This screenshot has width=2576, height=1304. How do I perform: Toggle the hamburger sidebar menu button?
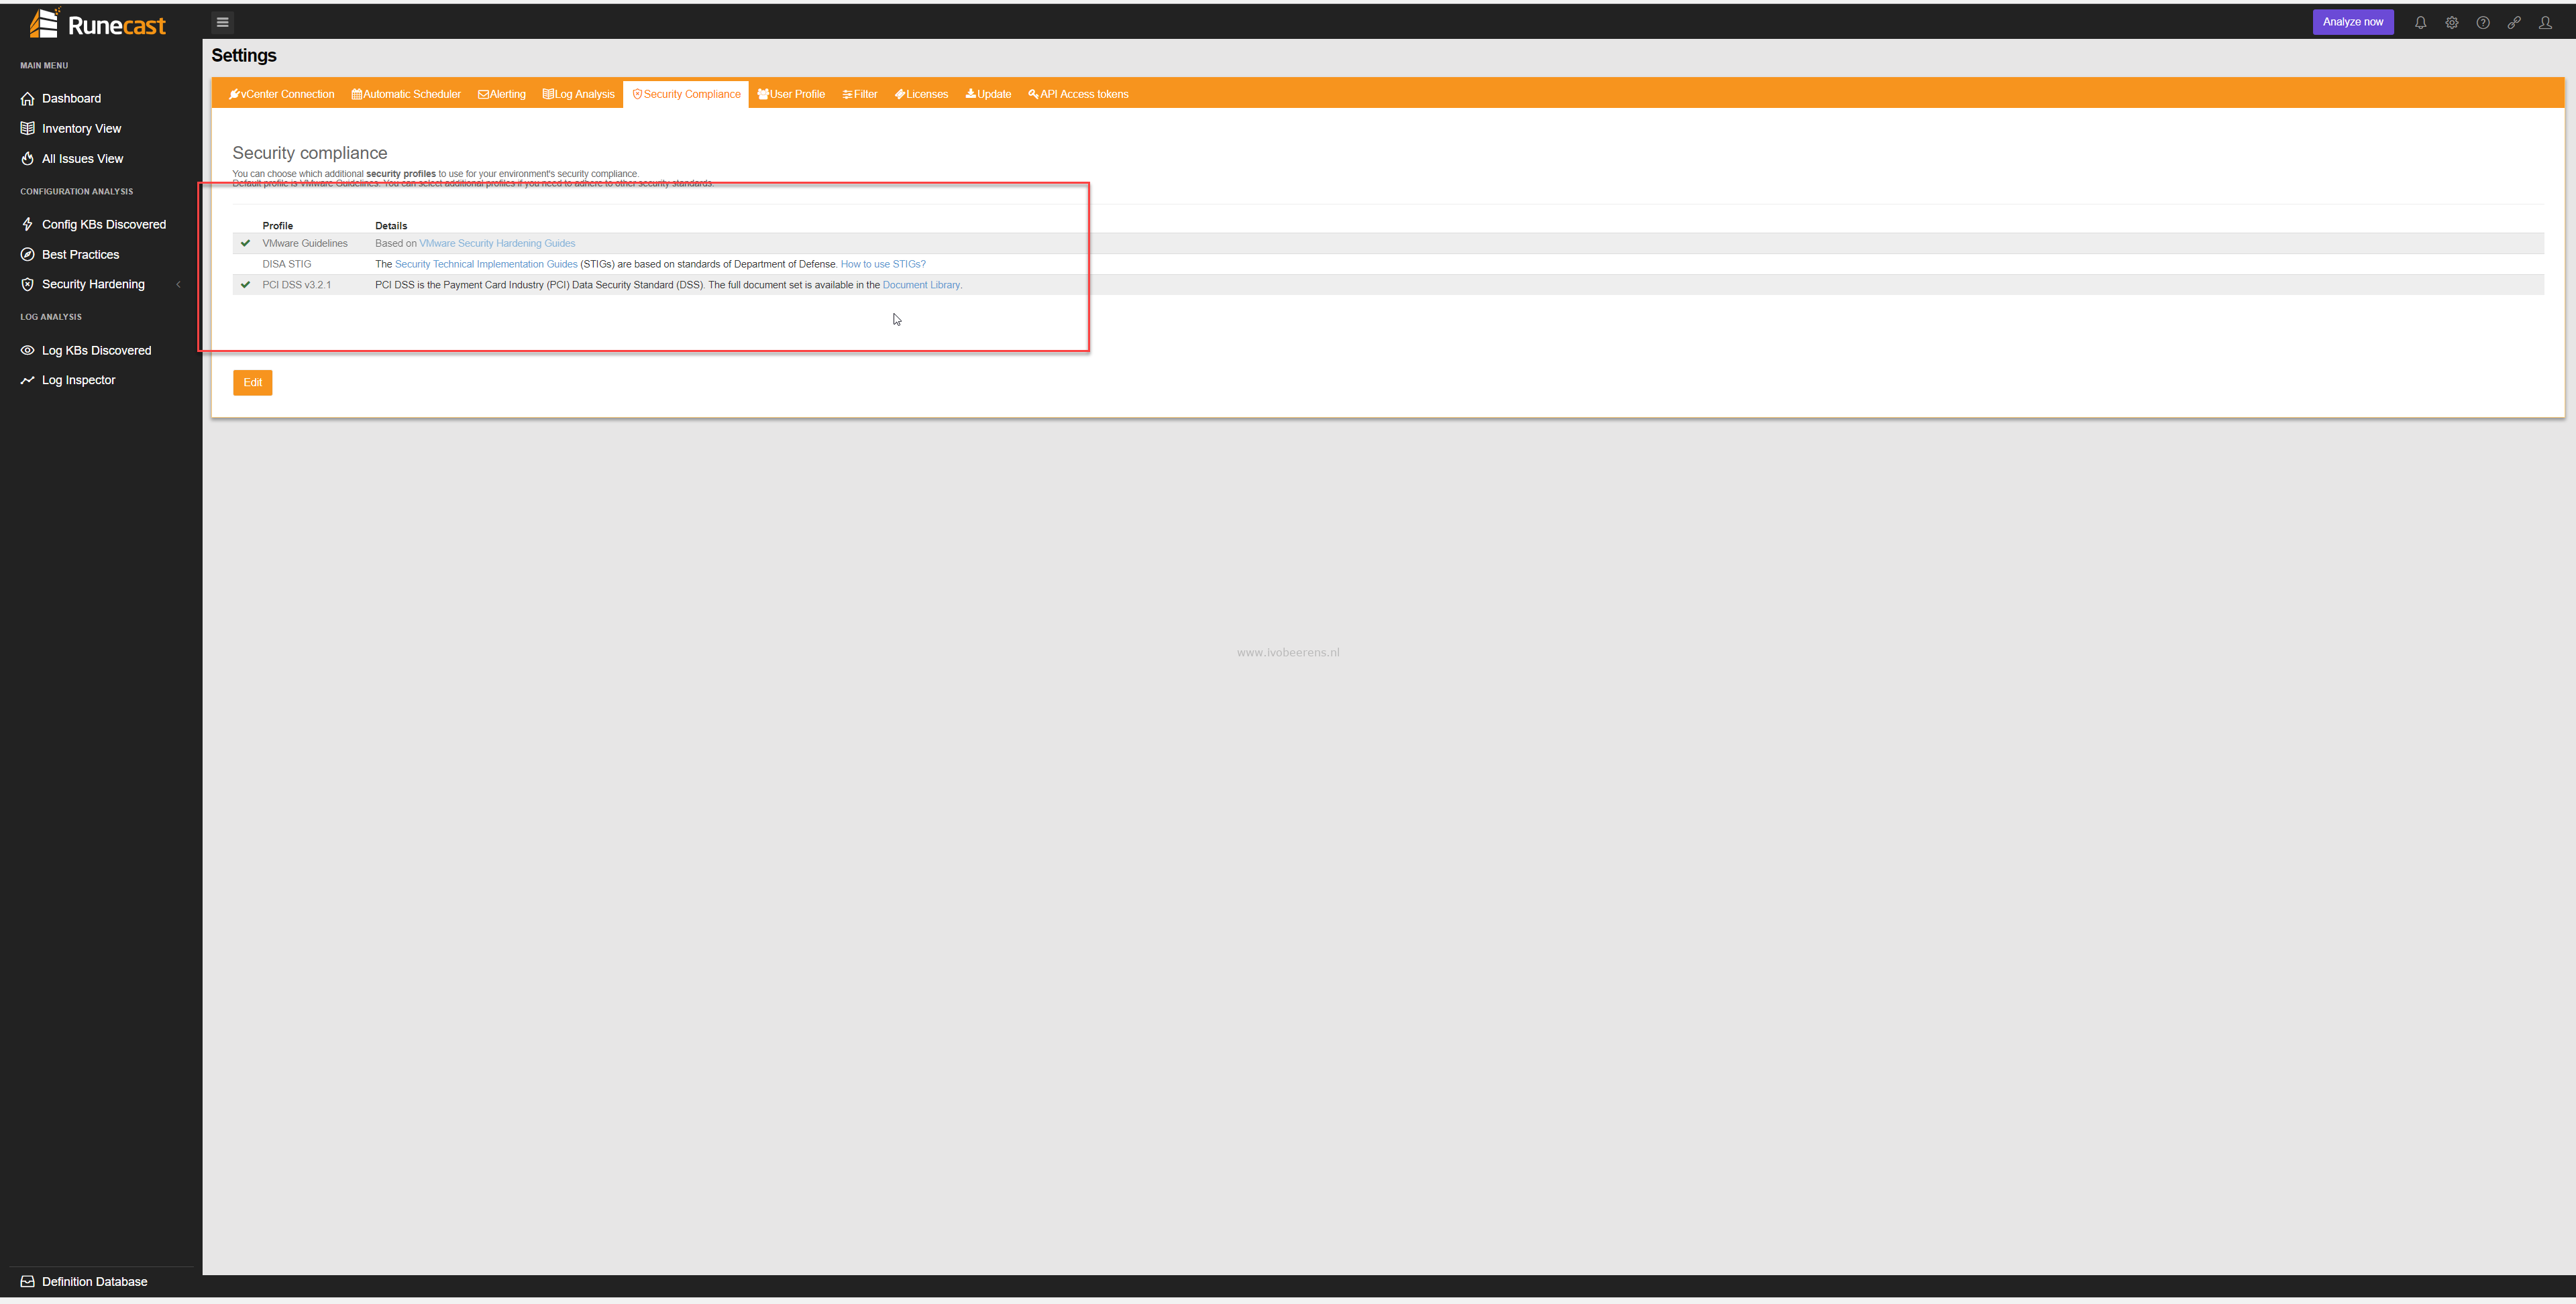tap(222, 22)
